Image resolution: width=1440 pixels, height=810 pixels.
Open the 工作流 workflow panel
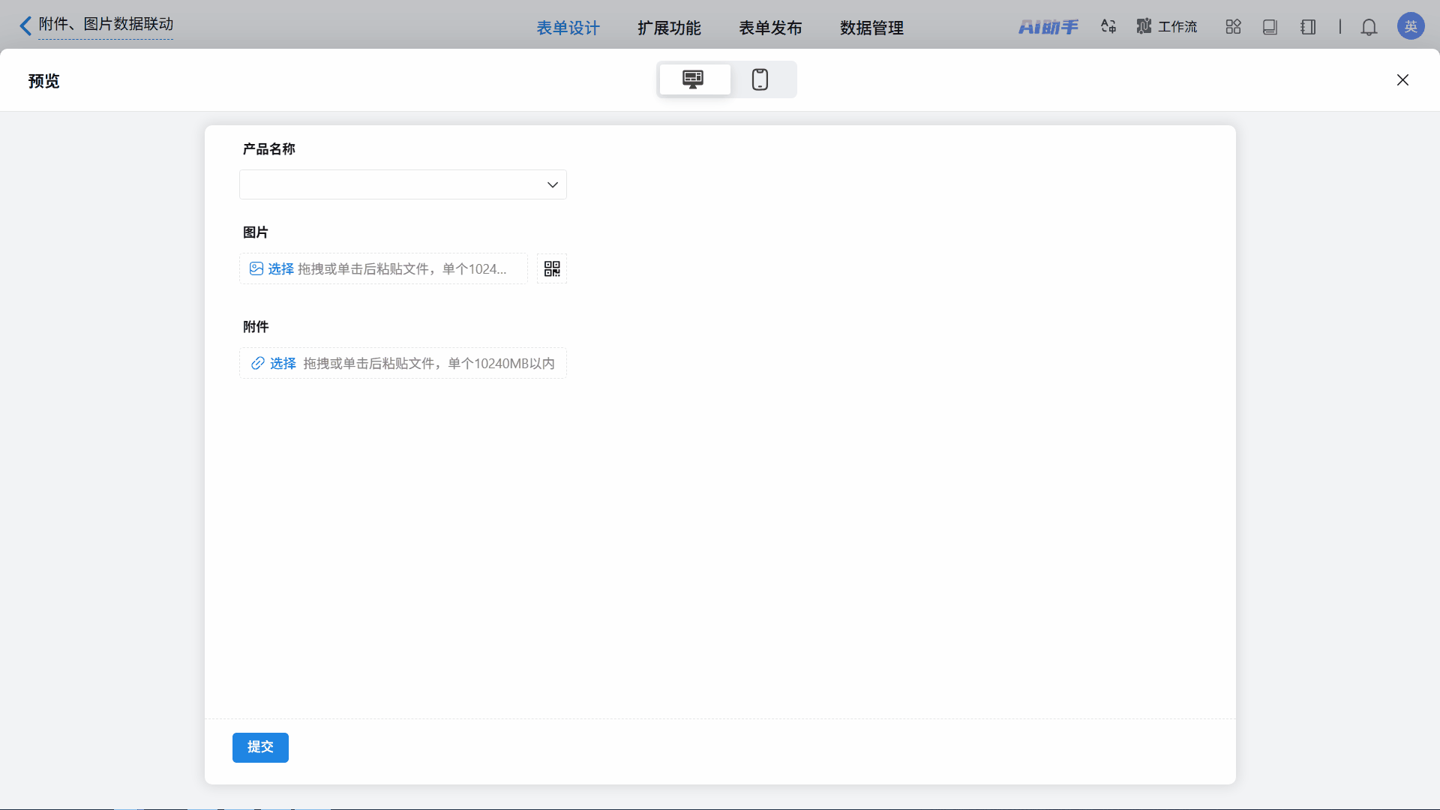[1167, 27]
